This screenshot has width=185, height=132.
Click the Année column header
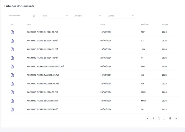click(x=165, y=24)
